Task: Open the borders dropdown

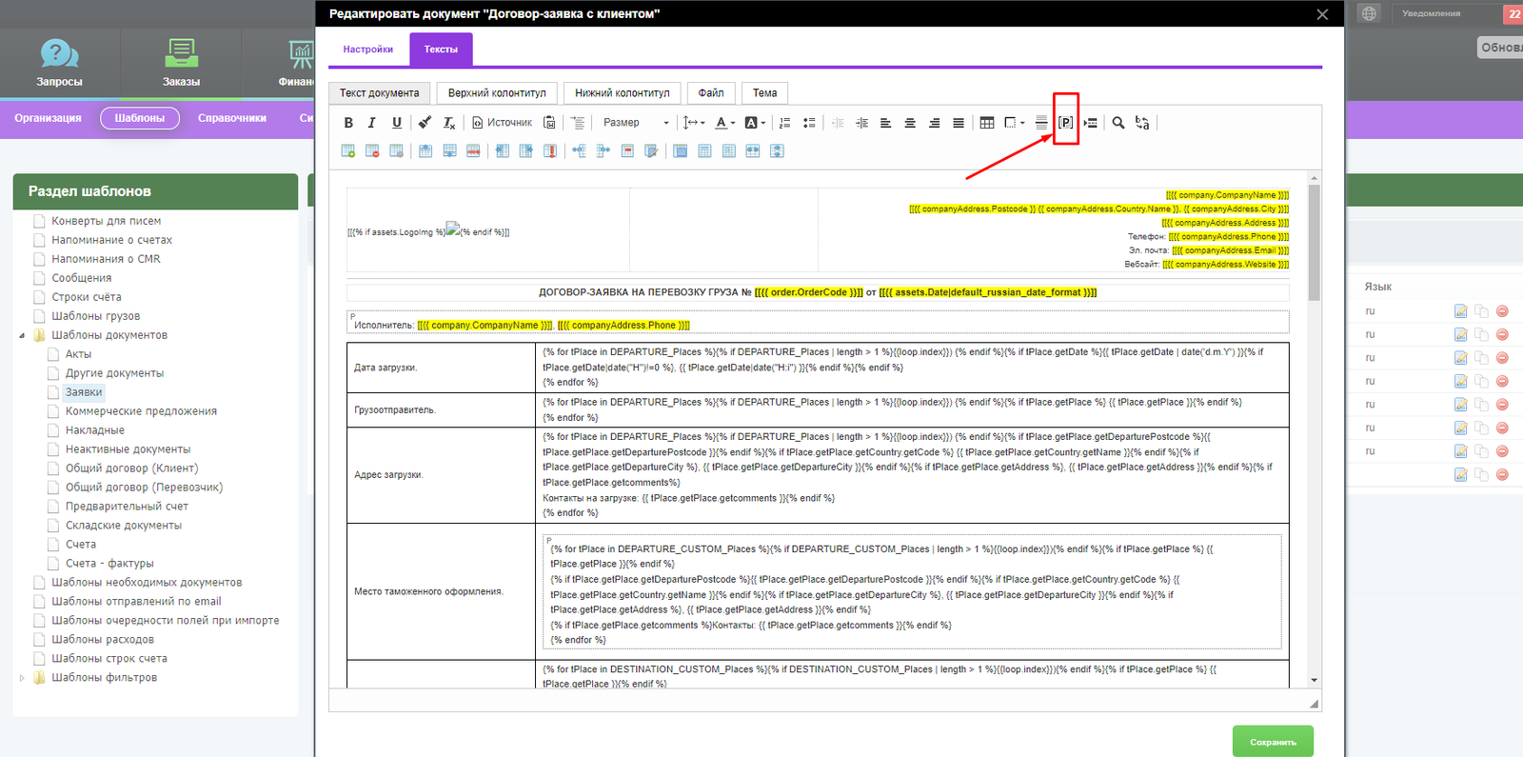Action: [x=1015, y=123]
